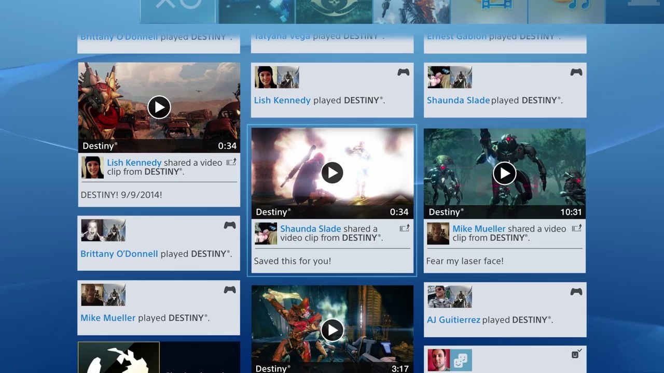Open Lish Kennedy's avatar on played Destiny card
This screenshot has width=664, height=373.
(x=265, y=77)
